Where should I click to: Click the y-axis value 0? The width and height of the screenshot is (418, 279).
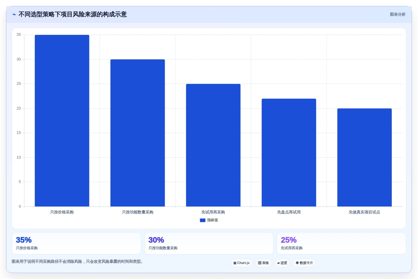[x=20, y=206]
